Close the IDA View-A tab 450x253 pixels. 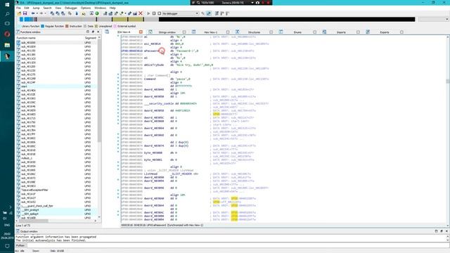tap(141, 32)
